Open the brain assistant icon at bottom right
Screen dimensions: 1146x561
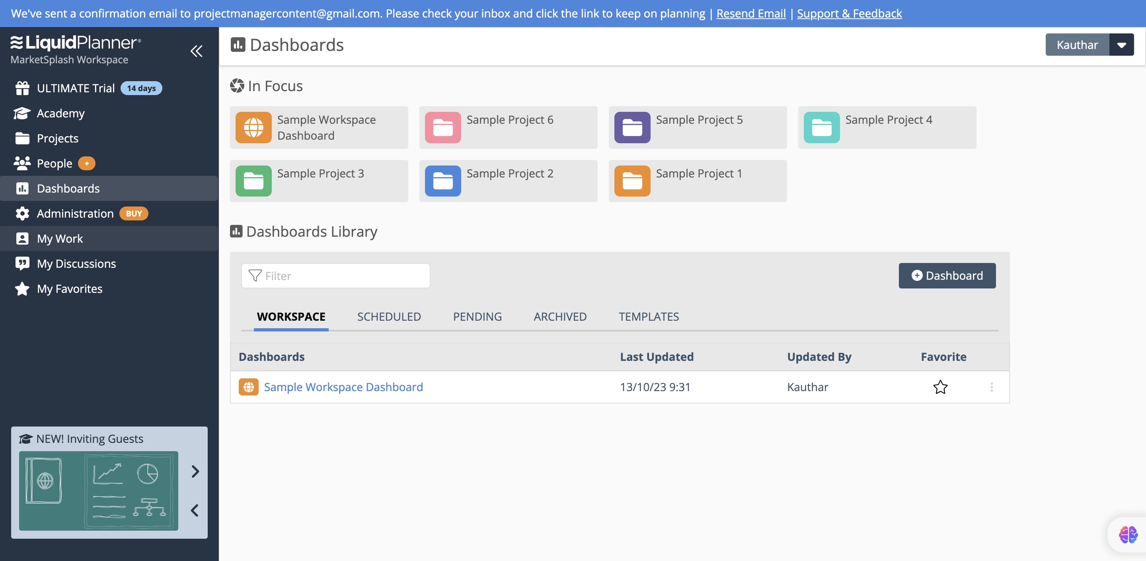click(x=1128, y=534)
